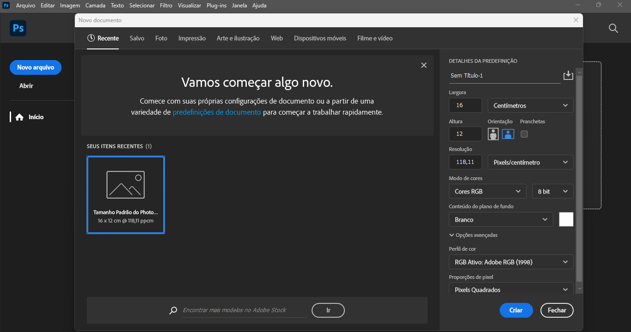Open the Filtro menu
The image size is (631, 332).
[166, 6]
